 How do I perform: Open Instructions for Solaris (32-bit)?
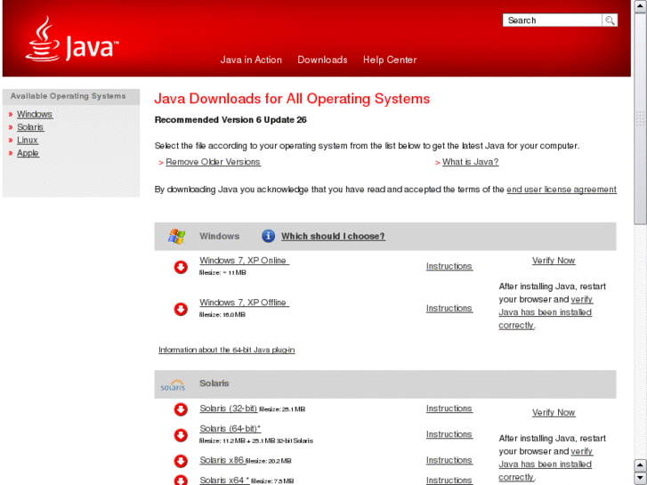click(449, 408)
